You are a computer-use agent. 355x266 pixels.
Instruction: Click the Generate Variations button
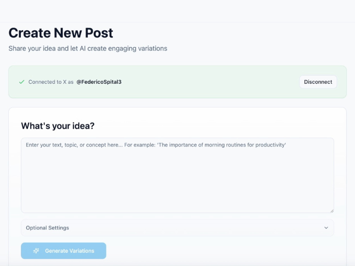pos(63,250)
